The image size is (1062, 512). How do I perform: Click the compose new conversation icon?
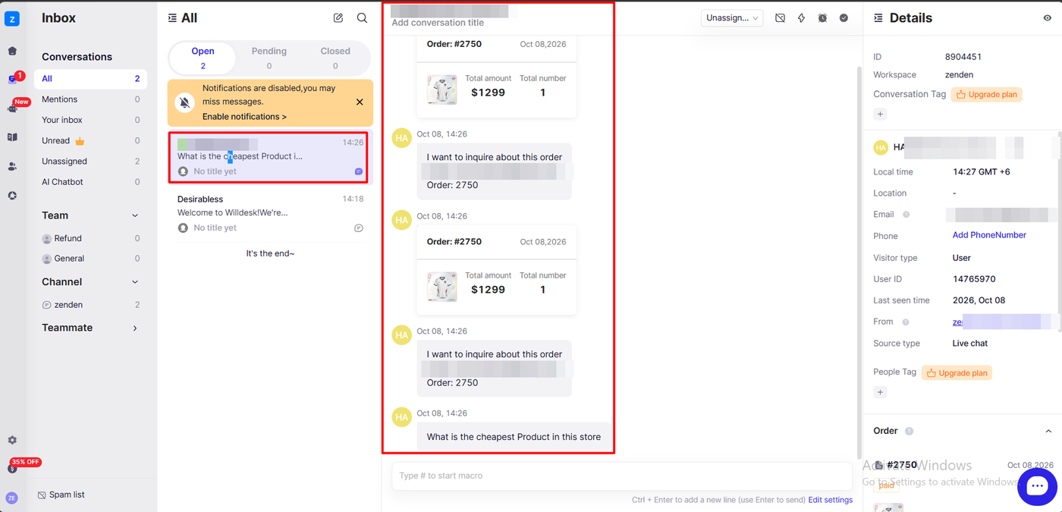point(338,18)
